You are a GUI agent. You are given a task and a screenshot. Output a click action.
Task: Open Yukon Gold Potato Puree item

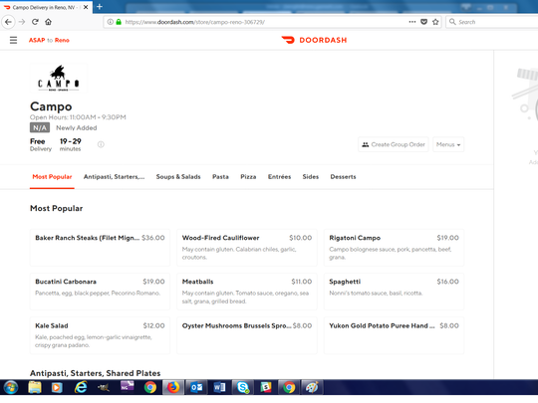coord(394,335)
